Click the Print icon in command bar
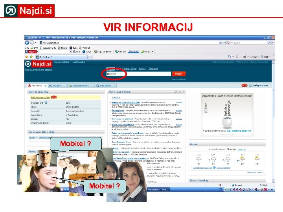The height and width of the screenshot is (212, 283). point(244,57)
